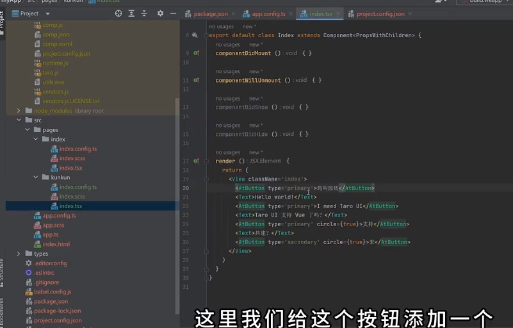513x328 pixels.
Task: Click line number 20 in the gutter
Action: [186, 188]
